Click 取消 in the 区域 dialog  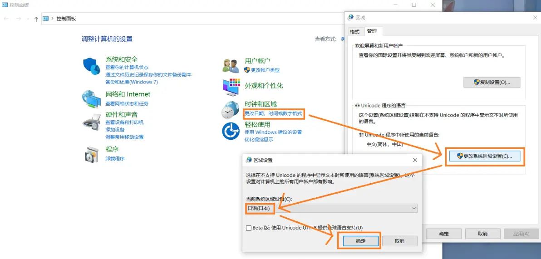tap(483, 234)
